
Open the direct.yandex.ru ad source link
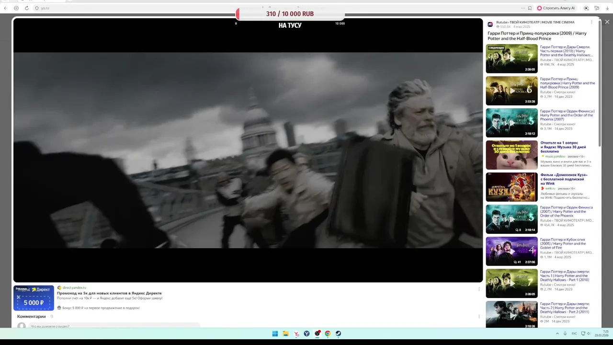click(74, 287)
